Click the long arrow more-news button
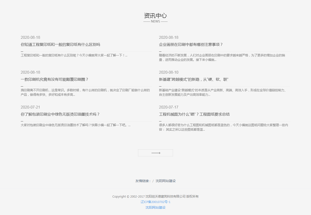311x215 pixels. pyautogui.click(x=155, y=153)
